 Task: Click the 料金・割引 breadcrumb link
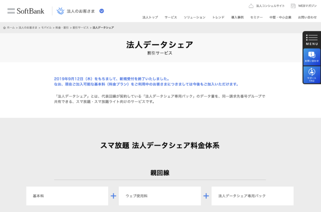pos(62,28)
